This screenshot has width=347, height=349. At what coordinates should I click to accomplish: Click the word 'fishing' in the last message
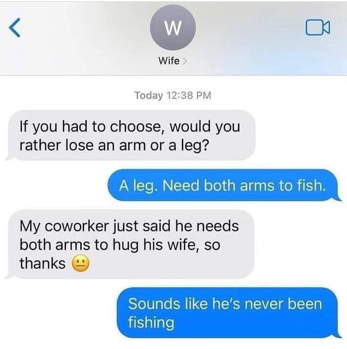pyautogui.click(x=151, y=323)
